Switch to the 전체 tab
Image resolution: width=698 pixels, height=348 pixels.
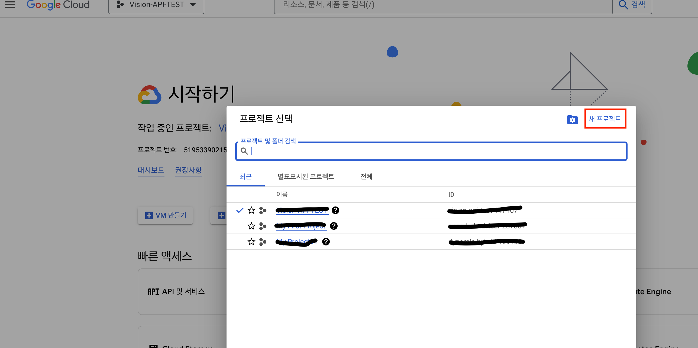point(366,177)
